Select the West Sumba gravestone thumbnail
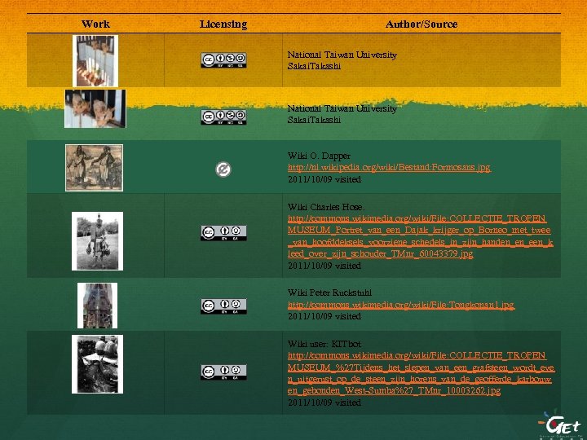This screenshot has width=587, height=440. tap(97, 364)
